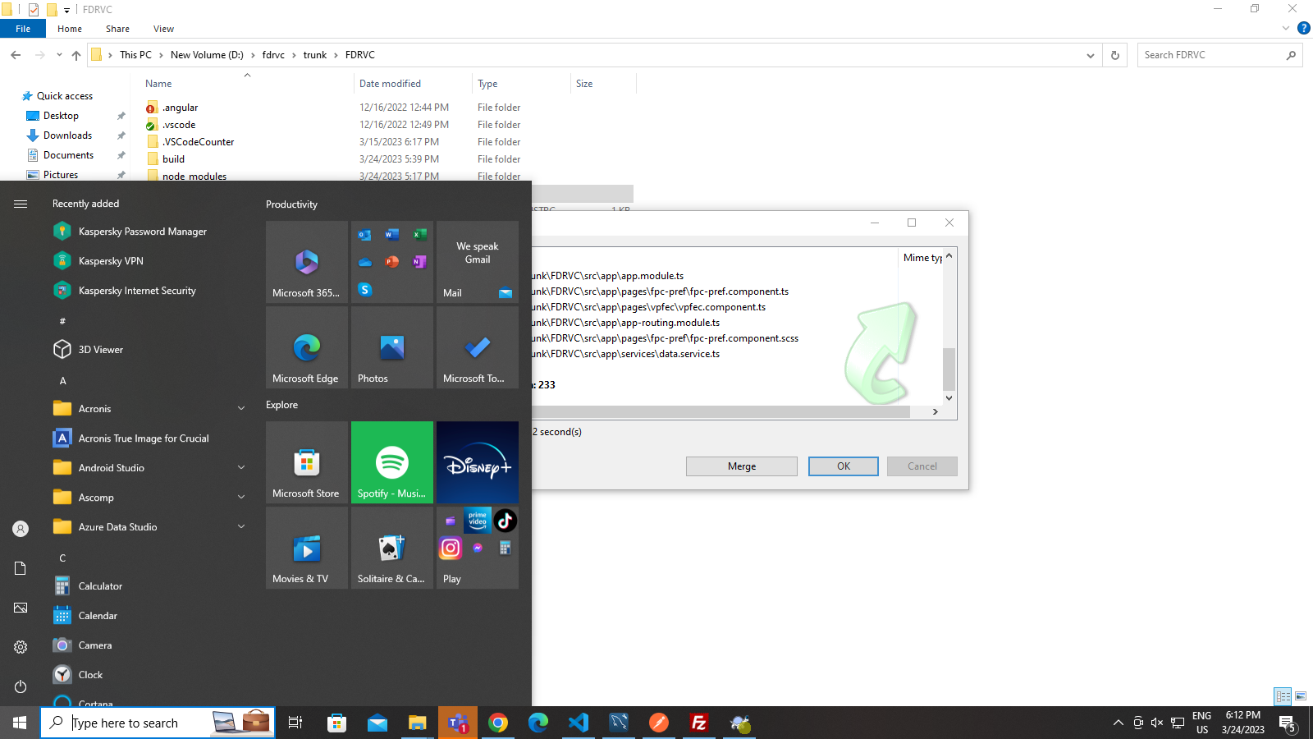Launch the Solitaire & Casual Games tile

[391, 548]
